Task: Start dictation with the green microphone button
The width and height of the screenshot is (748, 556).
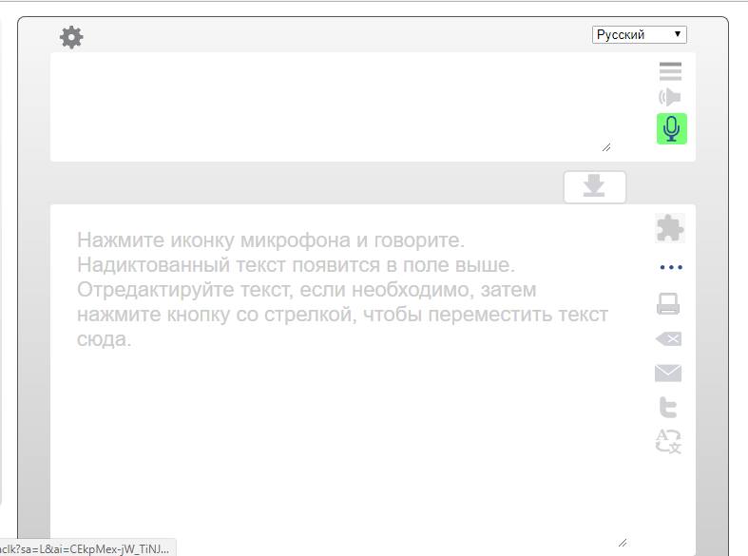Action: tap(672, 128)
